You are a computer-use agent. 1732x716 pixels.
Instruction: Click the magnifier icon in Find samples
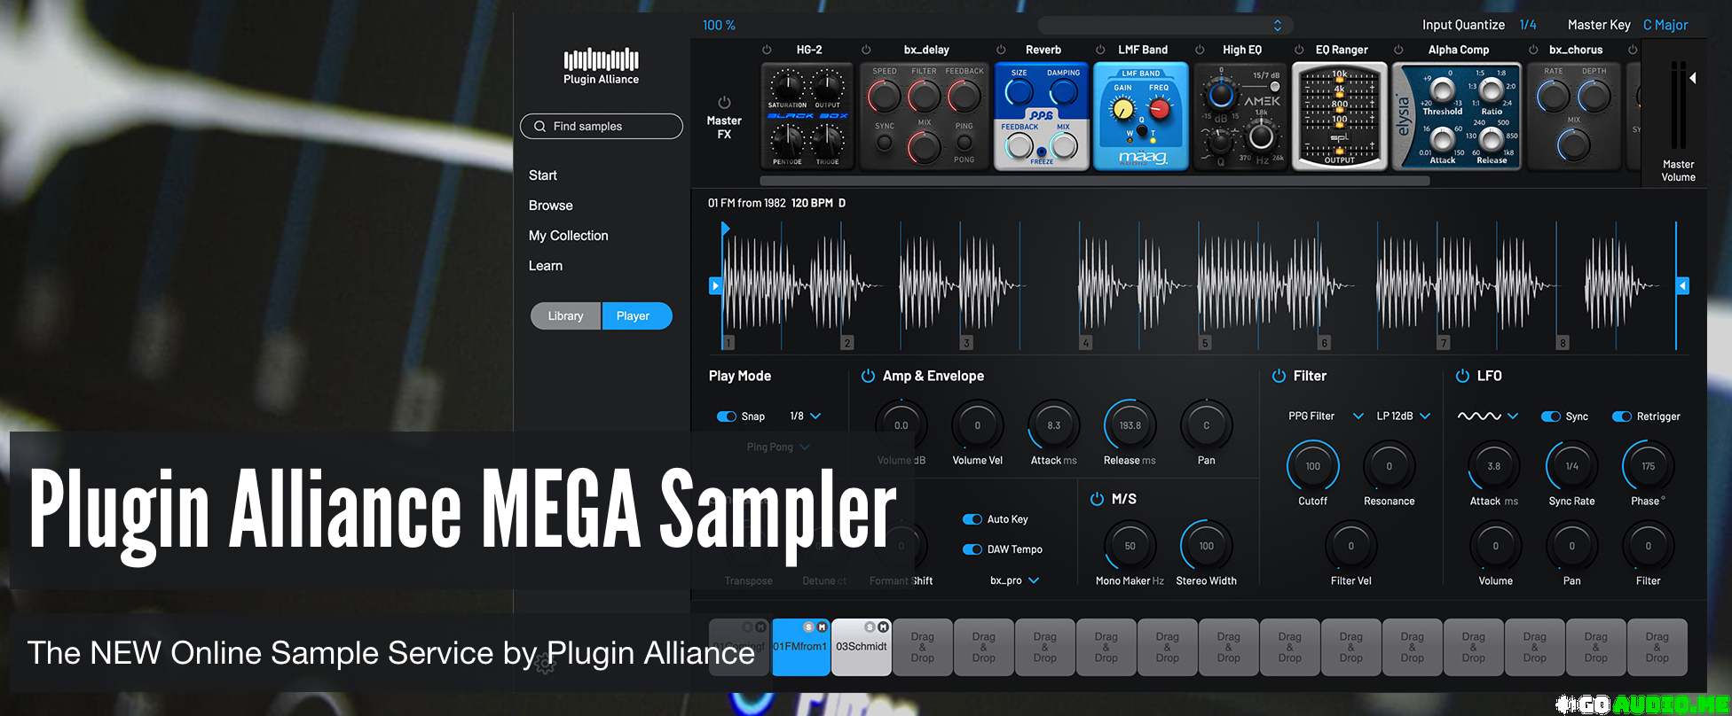[x=539, y=127]
